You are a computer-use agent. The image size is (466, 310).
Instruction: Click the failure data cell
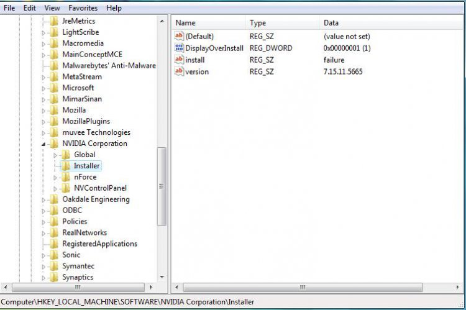tap(334, 60)
